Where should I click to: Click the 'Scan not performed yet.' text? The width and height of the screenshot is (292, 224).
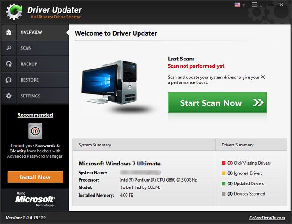point(197,66)
